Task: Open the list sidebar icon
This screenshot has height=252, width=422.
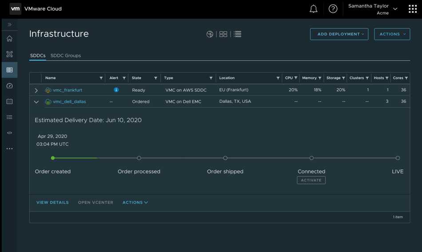Action: coord(9,117)
